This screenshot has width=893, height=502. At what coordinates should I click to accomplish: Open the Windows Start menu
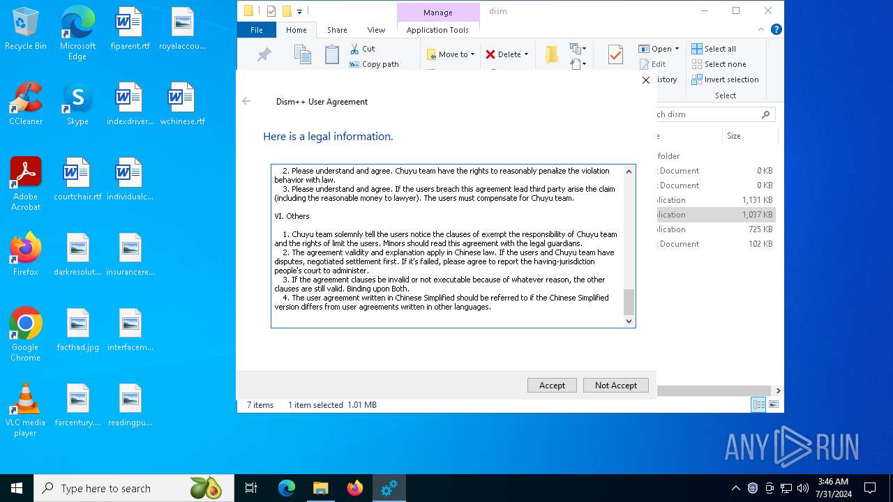coord(17,488)
